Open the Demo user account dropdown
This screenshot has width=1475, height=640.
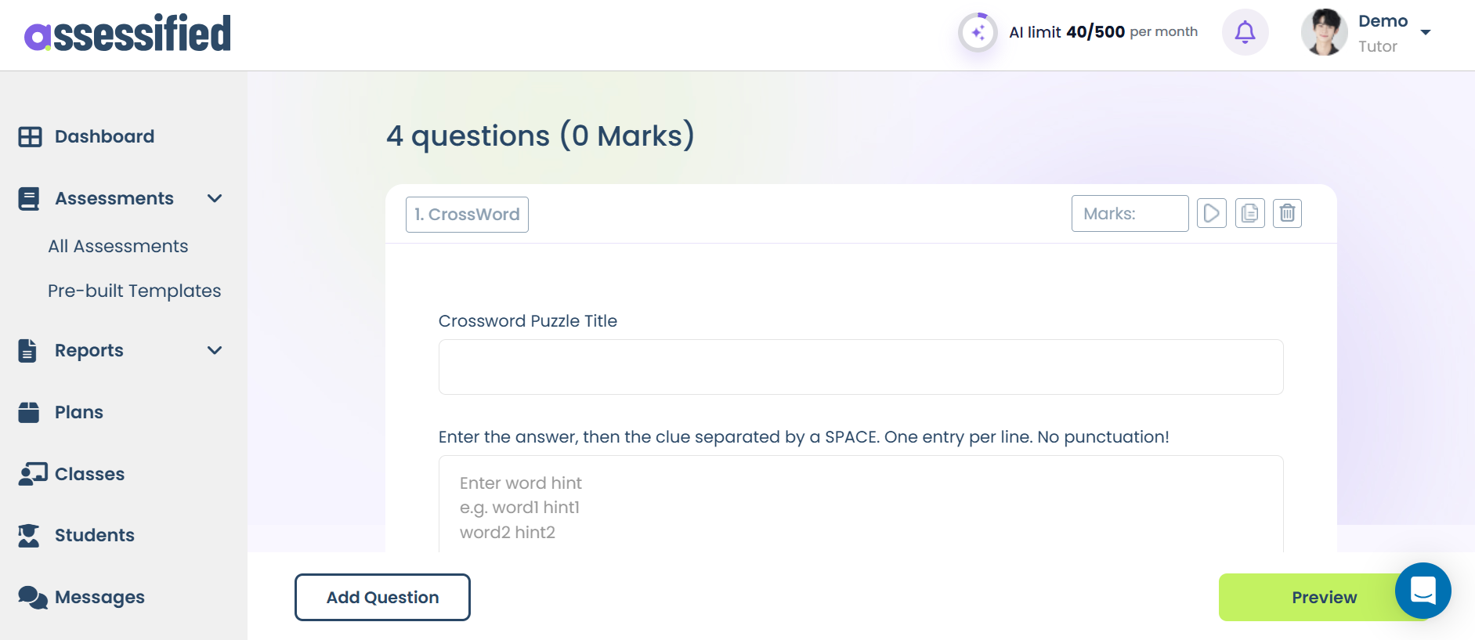tap(1426, 32)
